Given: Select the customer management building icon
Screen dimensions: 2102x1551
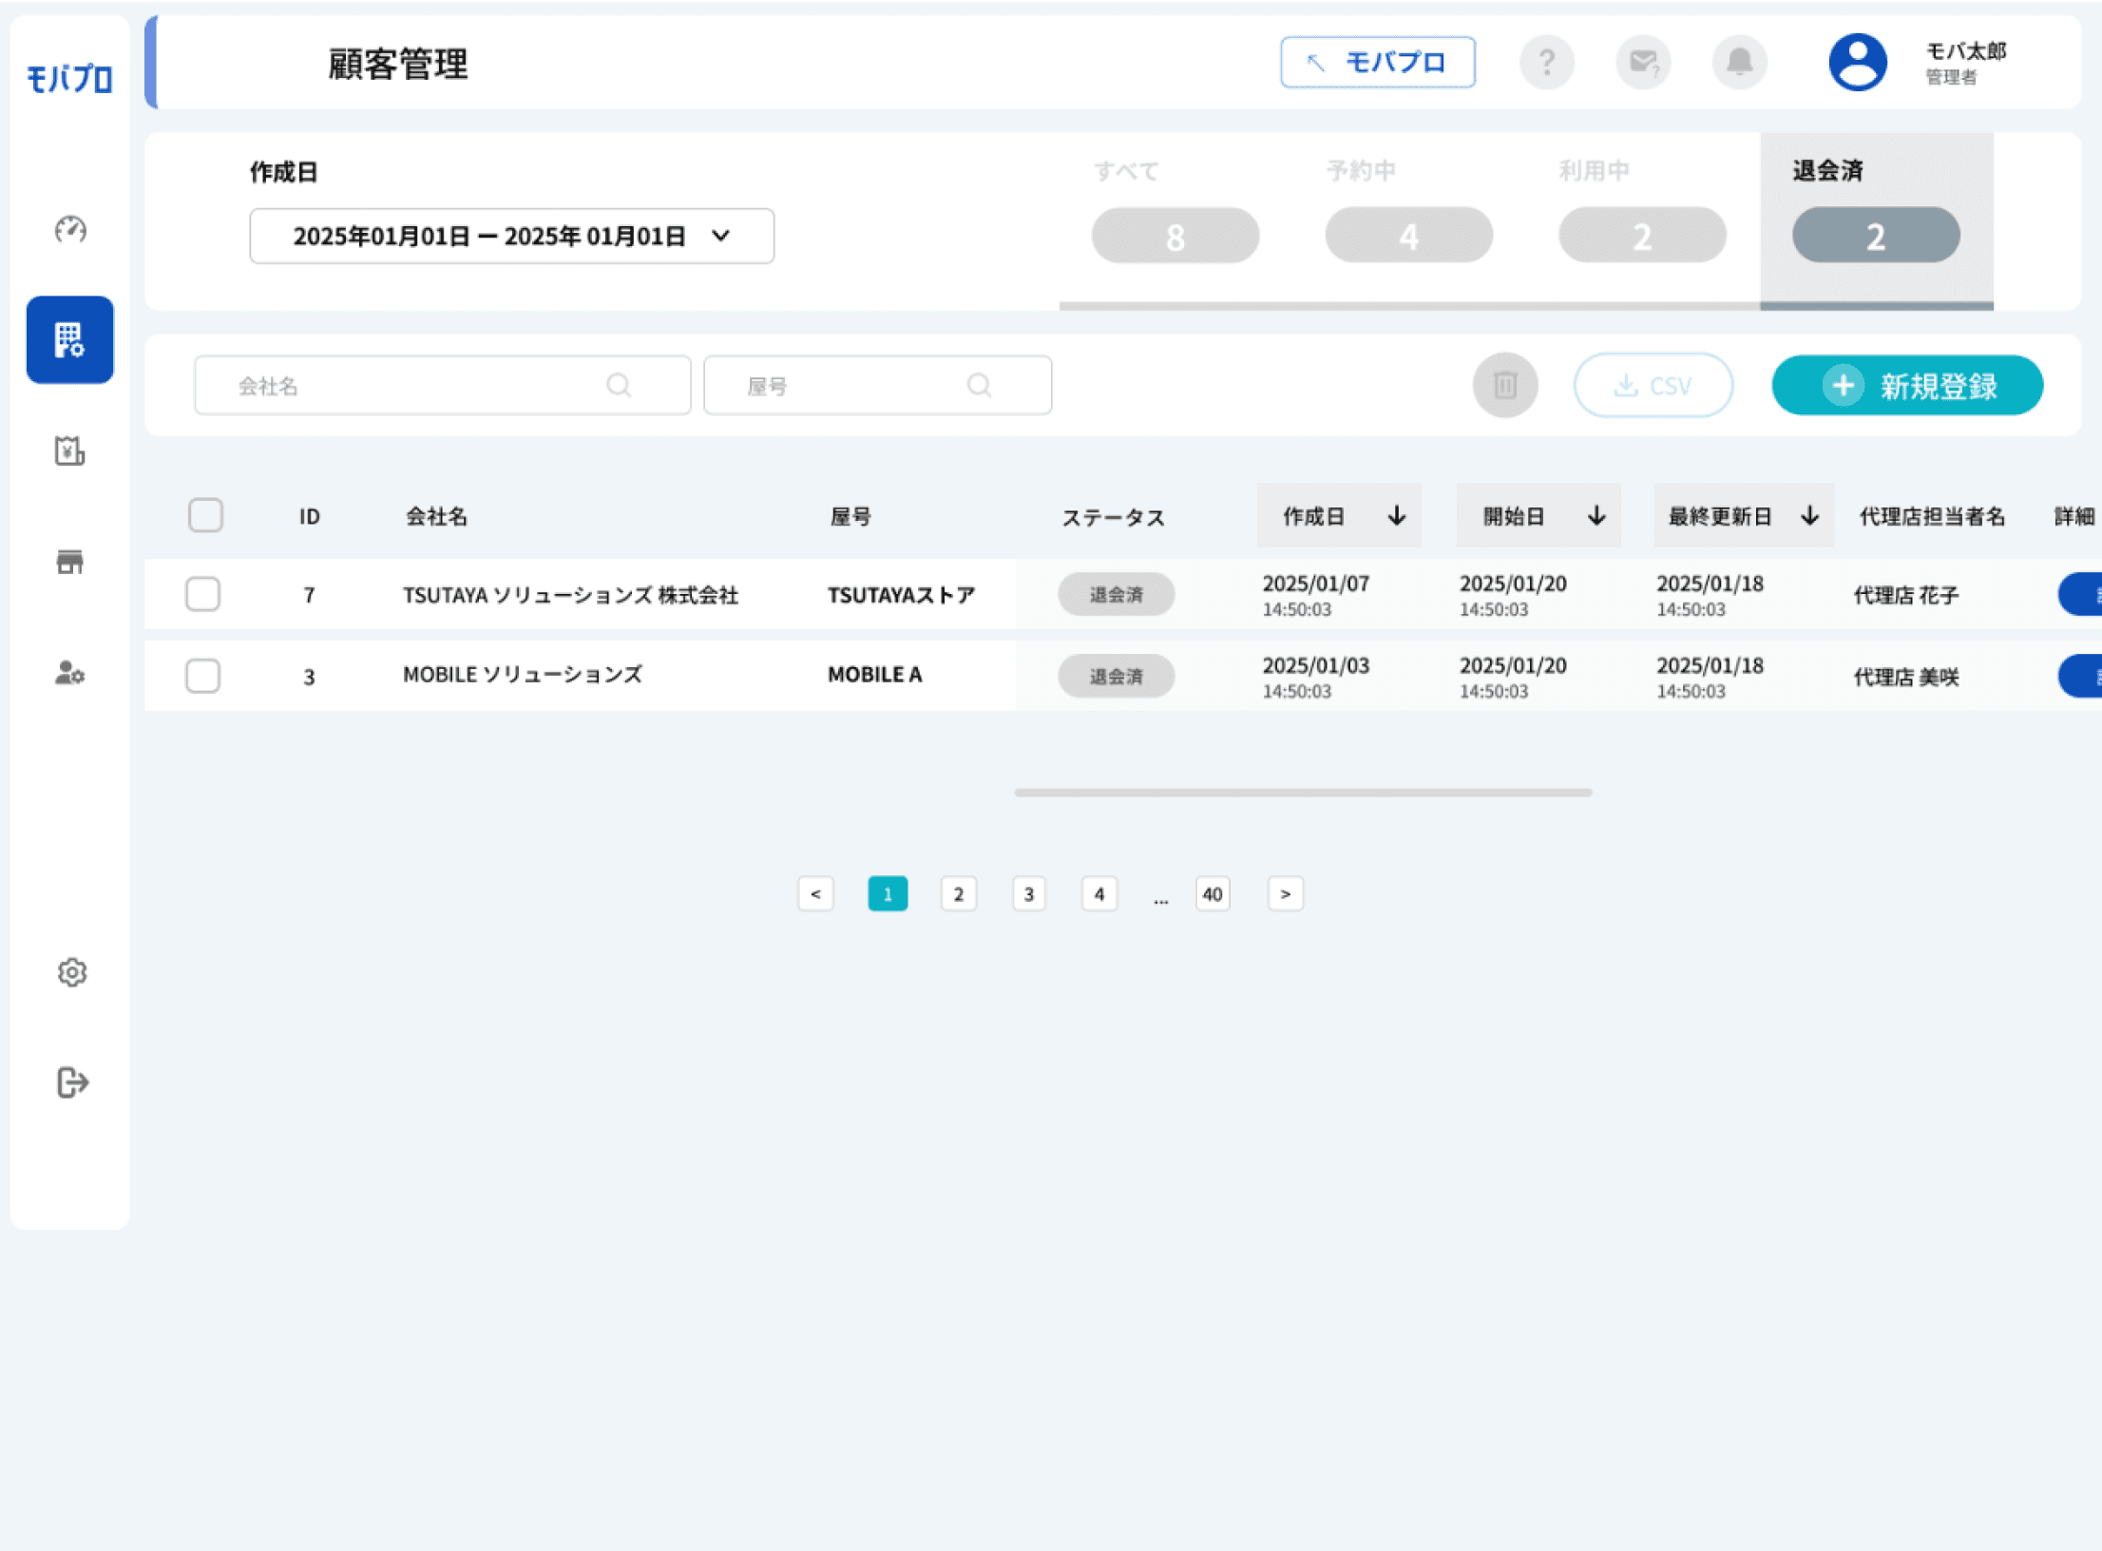Looking at the screenshot, I should 70,339.
